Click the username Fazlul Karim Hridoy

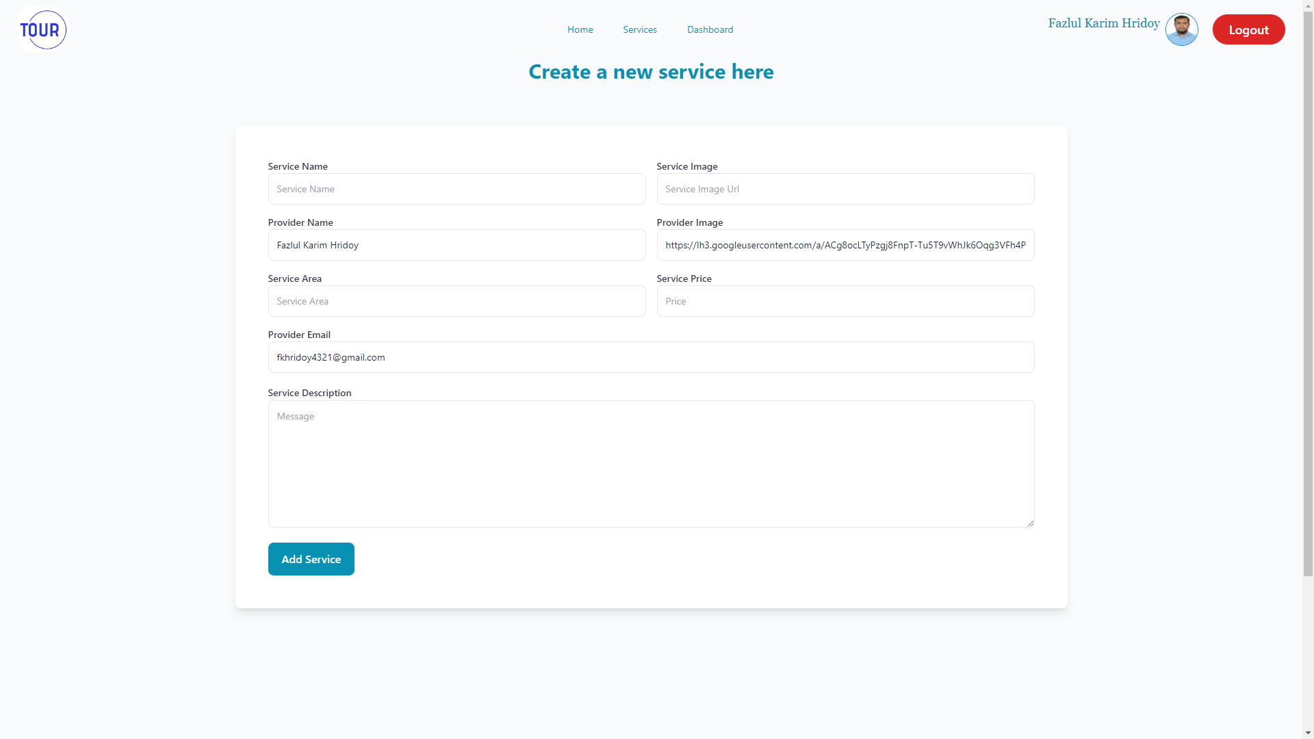1103,23
